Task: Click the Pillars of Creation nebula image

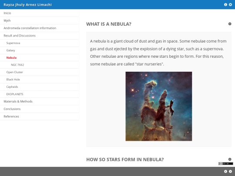Action: pyautogui.click(x=159, y=106)
